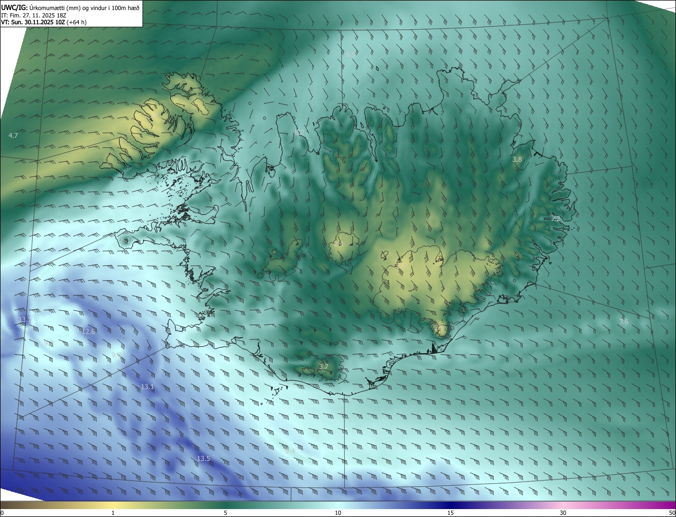Click the 13.1 value over the ocean

tap(147, 387)
